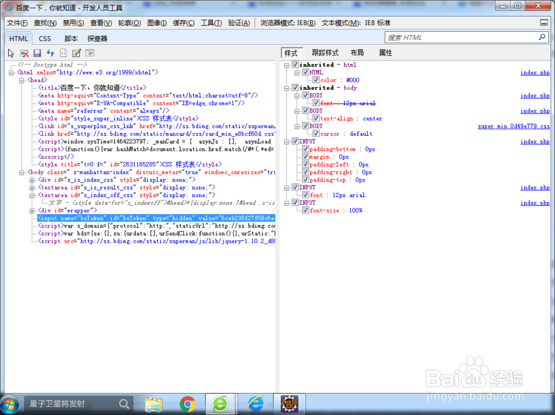Open index.php link beside text-align BODY rule
This screenshot has height=415, width=555.
[x=535, y=111]
